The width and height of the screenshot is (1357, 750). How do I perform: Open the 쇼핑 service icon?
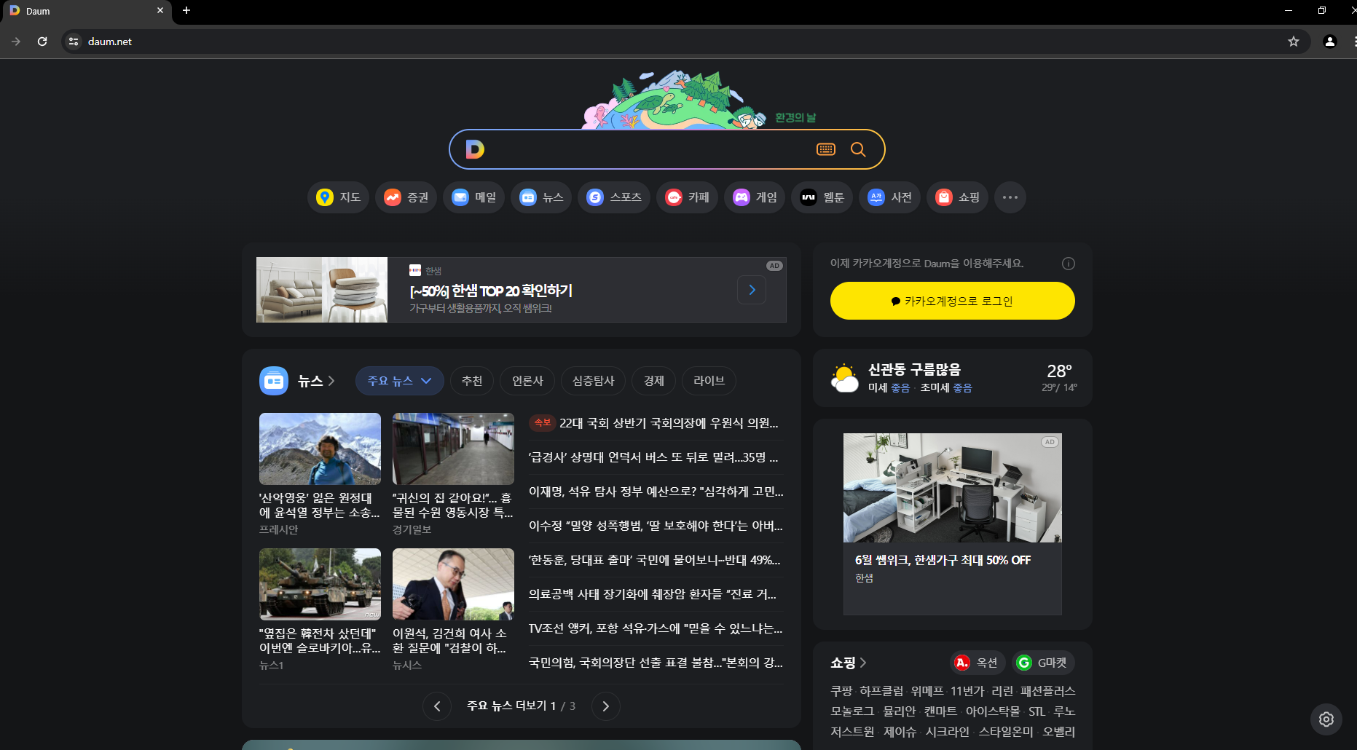pyautogui.click(x=957, y=197)
